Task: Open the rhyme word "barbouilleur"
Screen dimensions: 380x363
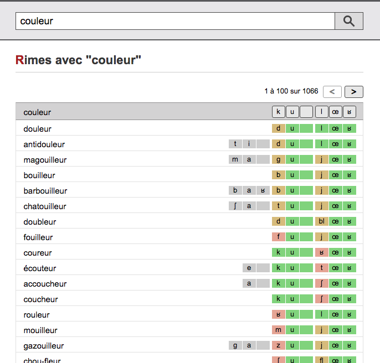Action: click(x=45, y=191)
